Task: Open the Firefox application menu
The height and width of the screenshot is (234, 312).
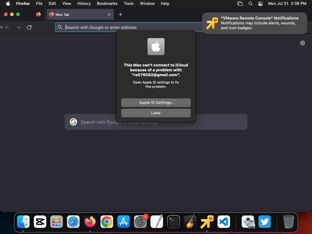Action: click(x=23, y=4)
